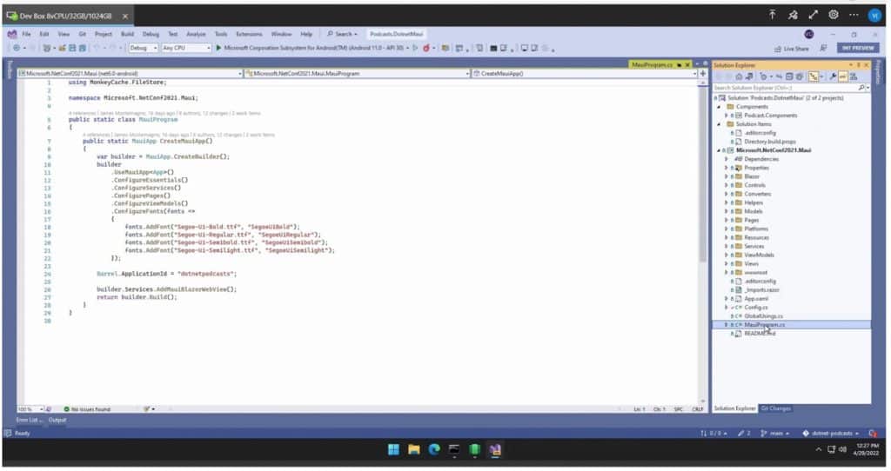Click Live Share in the top toolbar

coord(792,49)
